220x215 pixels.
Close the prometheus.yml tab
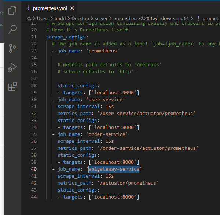(x=72, y=8)
